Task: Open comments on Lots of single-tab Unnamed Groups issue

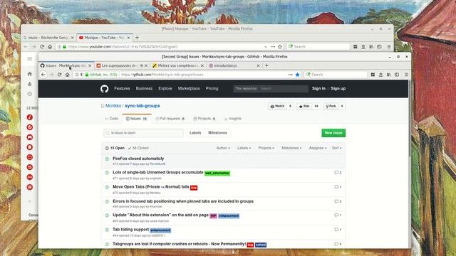Action: (x=338, y=172)
